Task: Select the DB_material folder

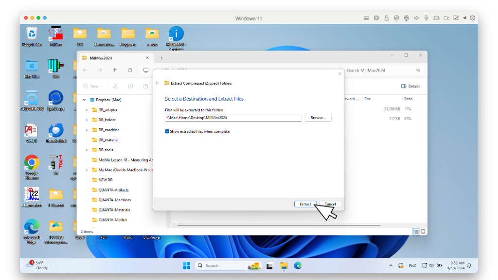Action: point(105,140)
